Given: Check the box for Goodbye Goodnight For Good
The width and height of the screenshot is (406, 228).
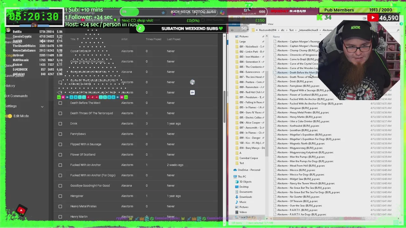Looking at the screenshot, I should (x=60, y=186).
